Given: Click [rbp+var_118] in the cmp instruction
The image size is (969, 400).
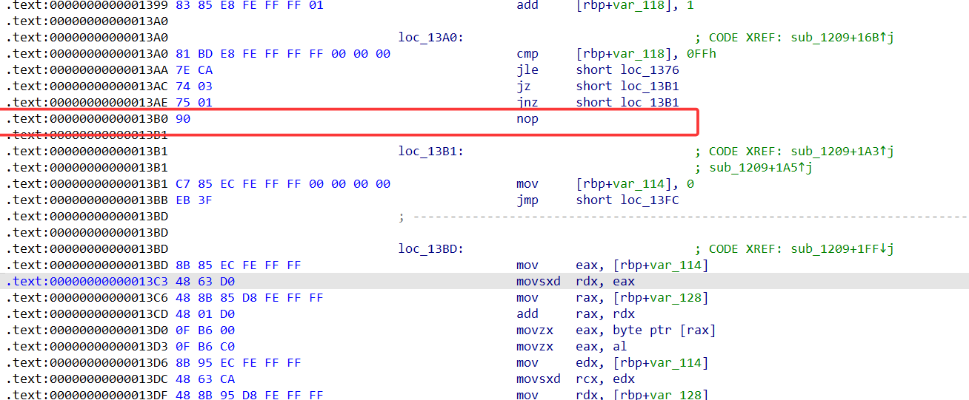Looking at the screenshot, I should pos(627,53).
